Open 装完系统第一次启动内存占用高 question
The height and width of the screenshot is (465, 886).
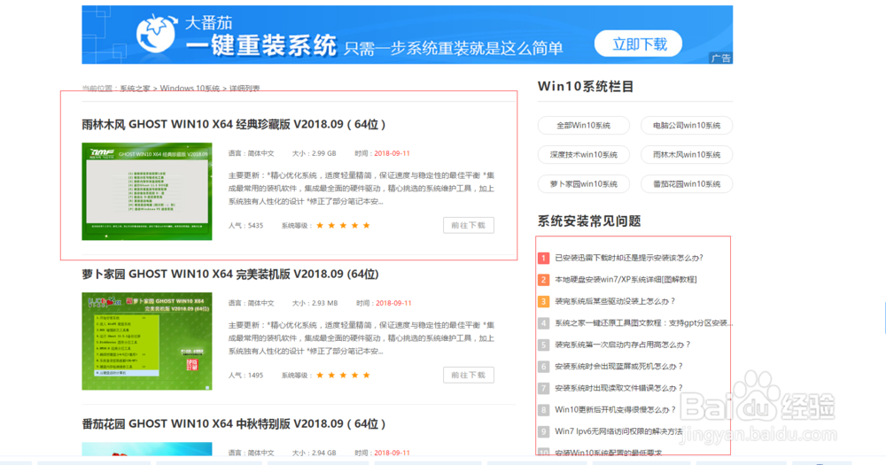pyautogui.click(x=623, y=345)
